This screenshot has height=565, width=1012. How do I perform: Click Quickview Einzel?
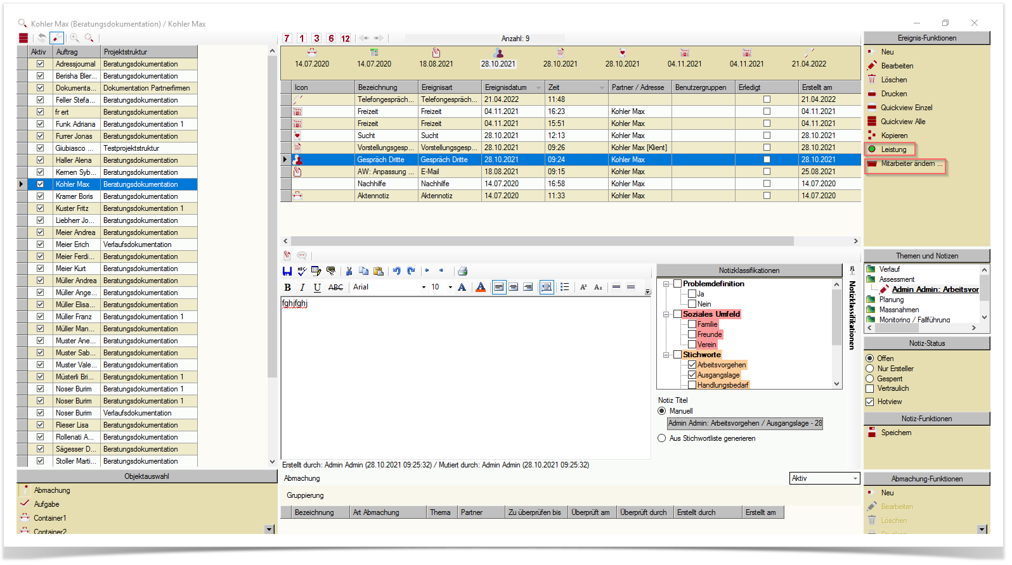906,108
